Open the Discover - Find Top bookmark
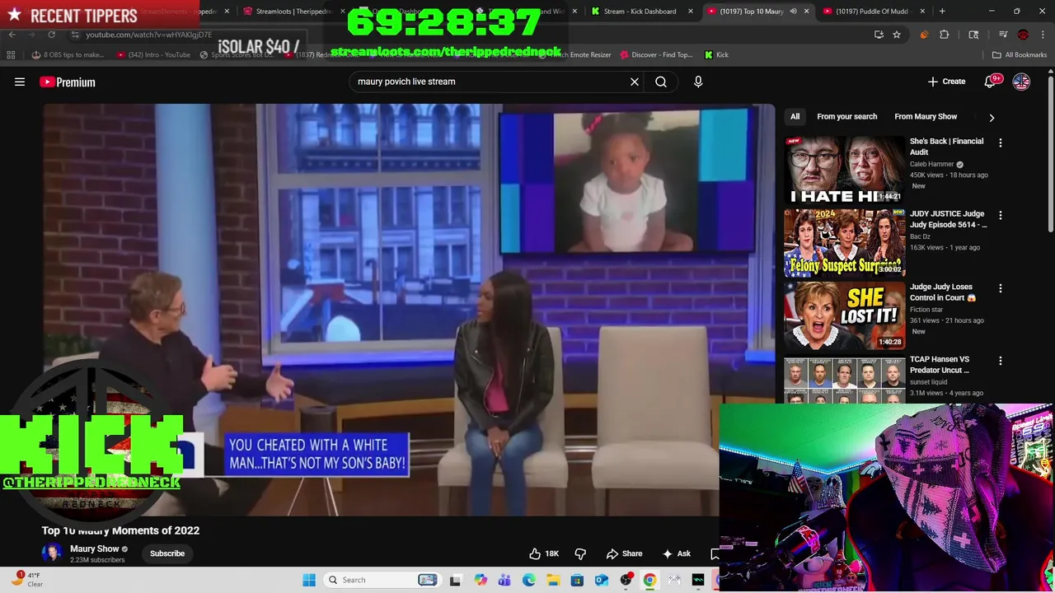This screenshot has width=1055, height=593. 657,54
